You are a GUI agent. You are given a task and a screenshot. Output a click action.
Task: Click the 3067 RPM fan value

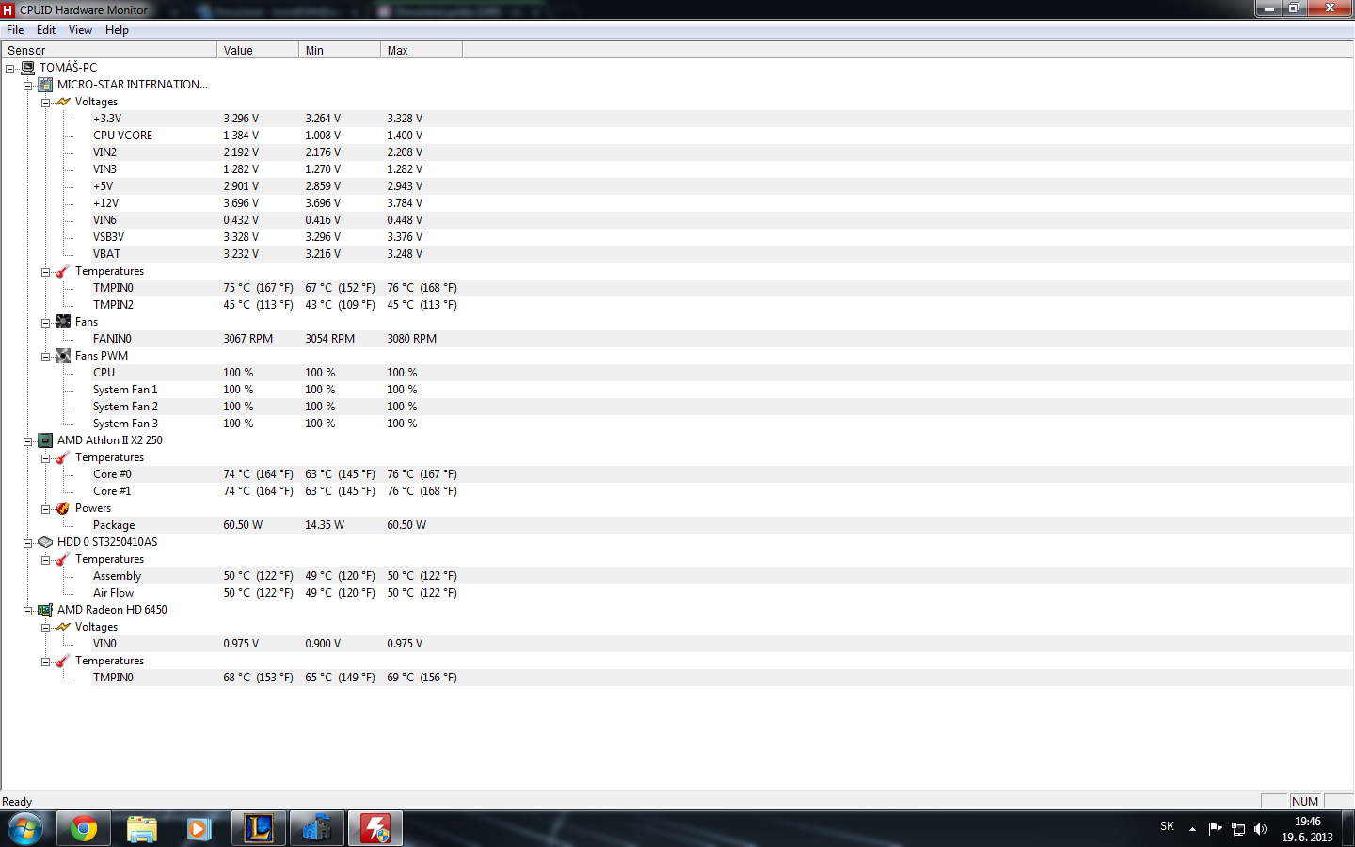(247, 339)
